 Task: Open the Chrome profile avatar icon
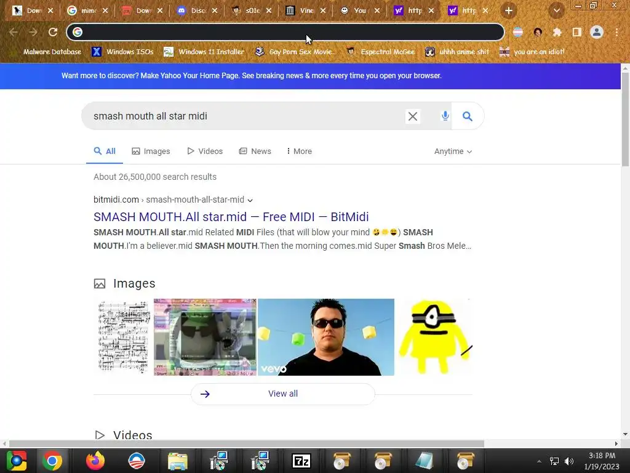[597, 32]
